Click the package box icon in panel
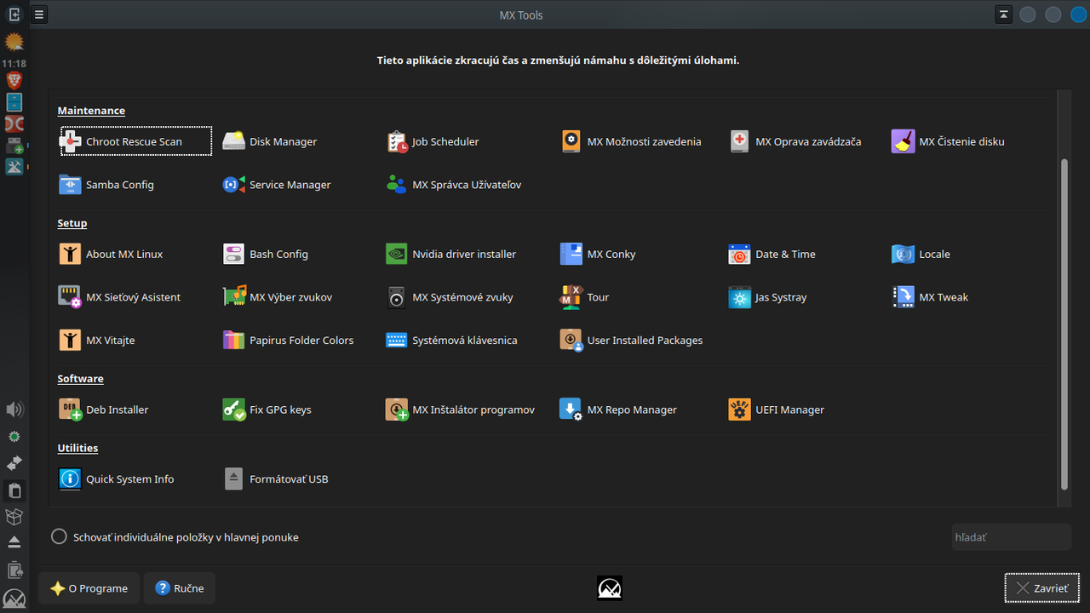 [14, 517]
